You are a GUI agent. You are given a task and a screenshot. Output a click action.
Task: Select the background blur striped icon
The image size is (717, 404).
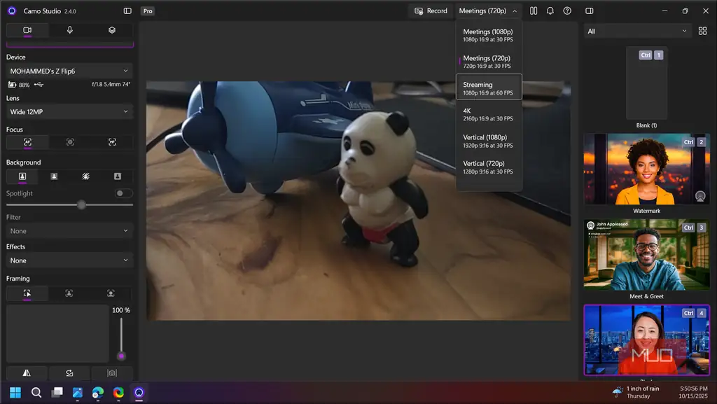[85, 176]
